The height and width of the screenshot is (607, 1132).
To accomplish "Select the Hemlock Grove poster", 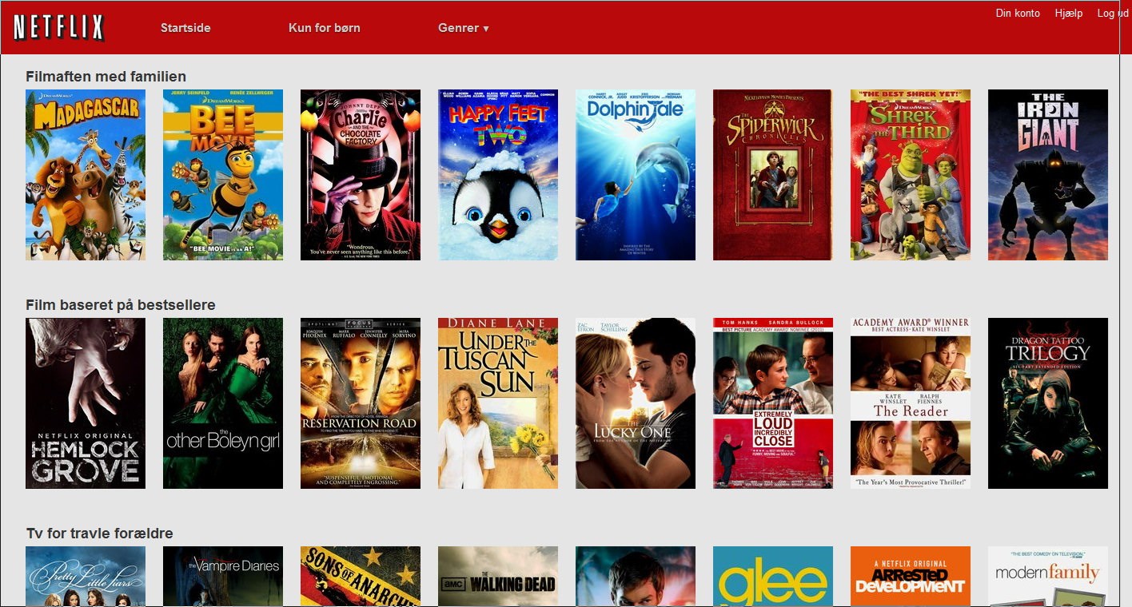I will [x=86, y=403].
